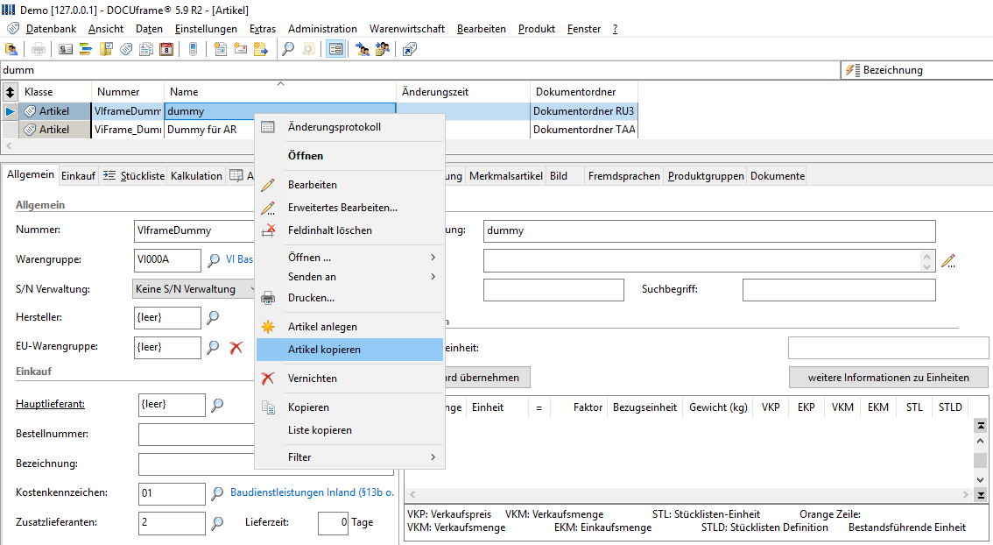This screenshot has width=993, height=545.
Task: Select Drucken... in context menu
Action: (349, 298)
